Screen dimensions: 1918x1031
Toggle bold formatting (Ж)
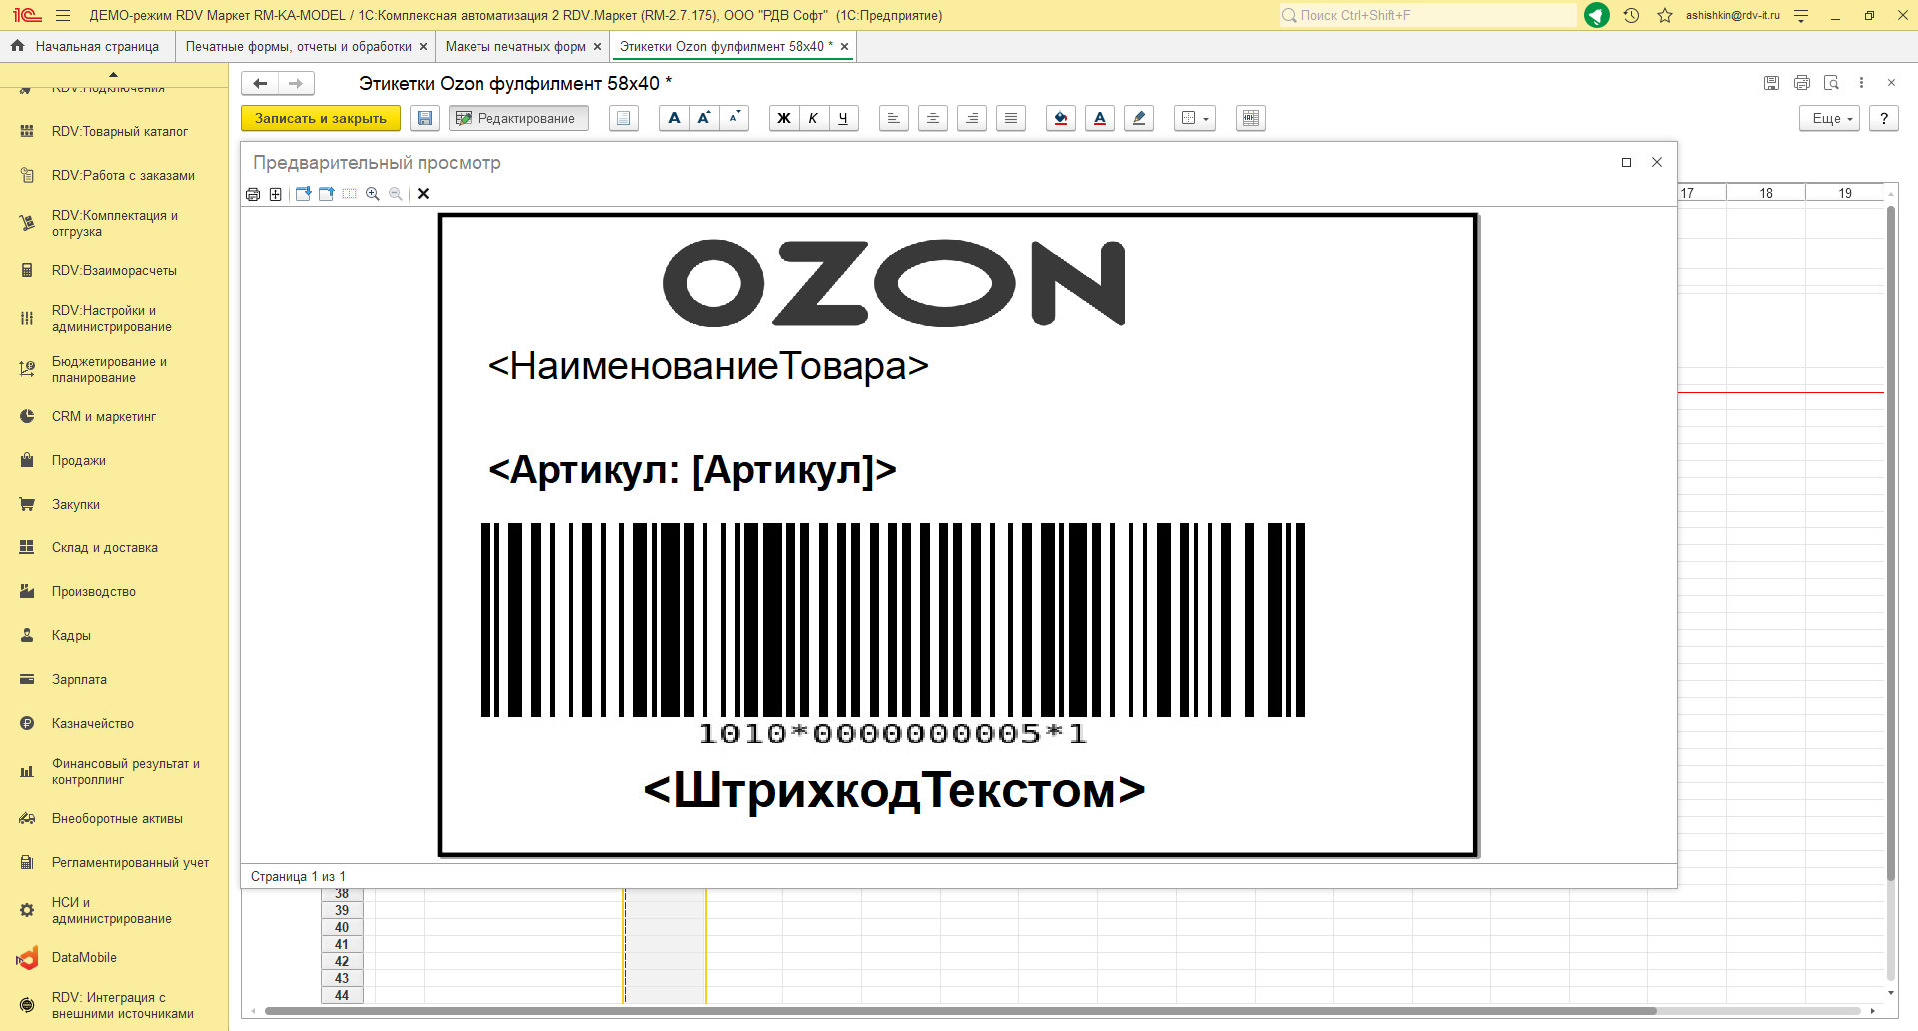click(784, 118)
